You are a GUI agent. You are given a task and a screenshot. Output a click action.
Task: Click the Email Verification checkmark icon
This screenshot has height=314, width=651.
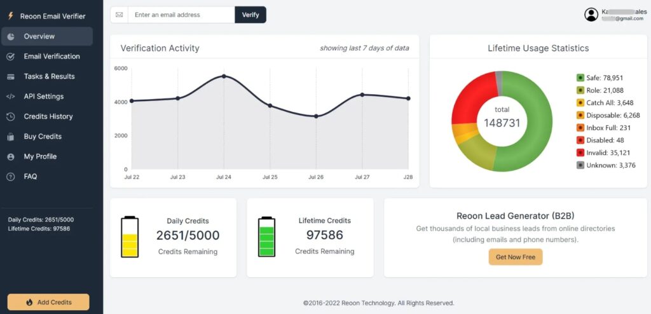coord(11,57)
